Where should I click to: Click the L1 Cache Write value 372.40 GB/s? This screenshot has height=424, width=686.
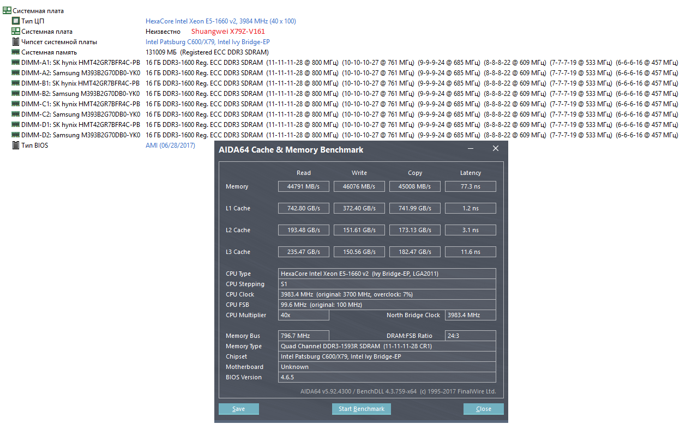pos(359,208)
